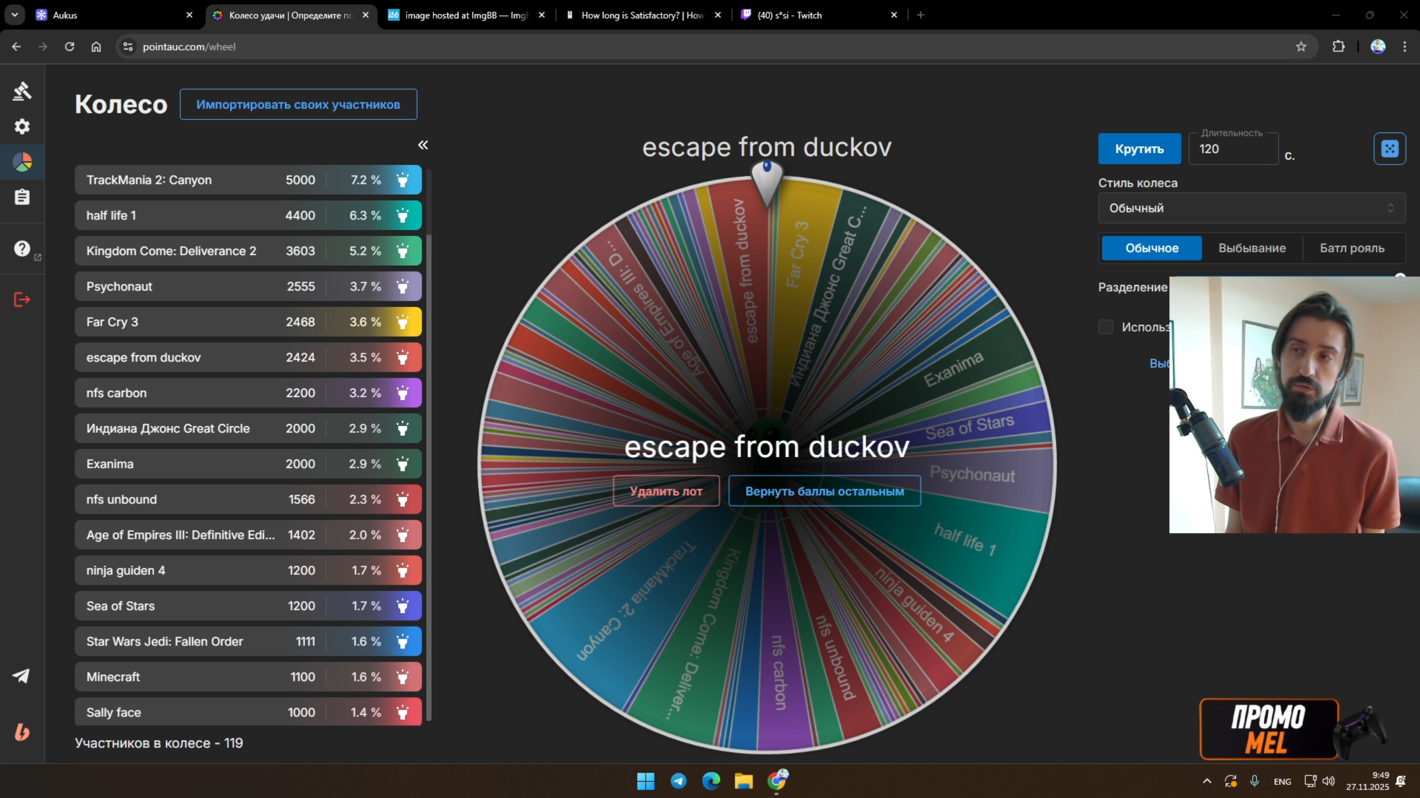Viewport: 1420px width, 798px height.
Task: Open the auction gavel page in sidebar
Action: tap(22, 91)
